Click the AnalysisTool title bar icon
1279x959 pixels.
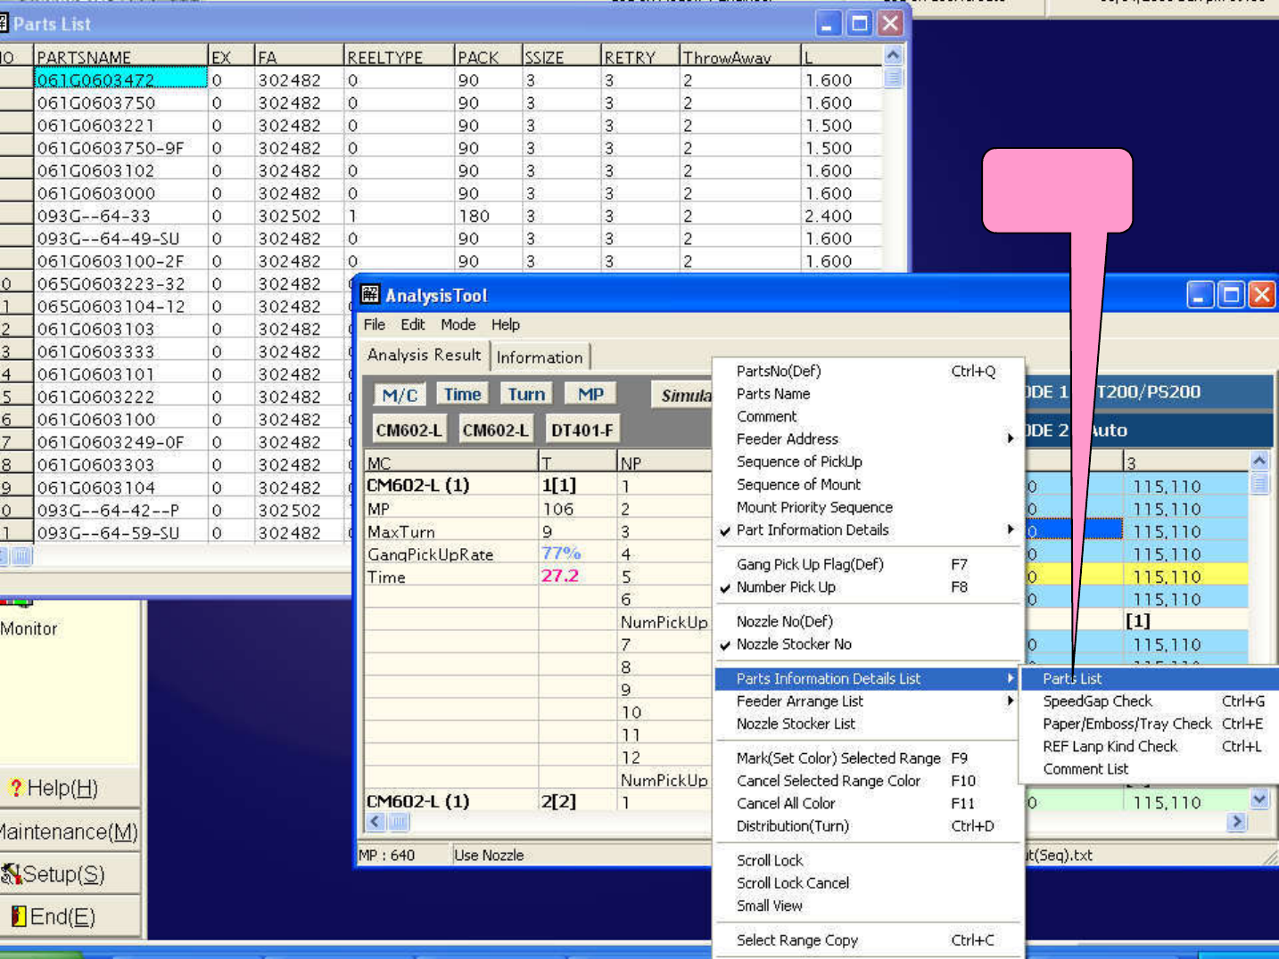[x=370, y=295]
